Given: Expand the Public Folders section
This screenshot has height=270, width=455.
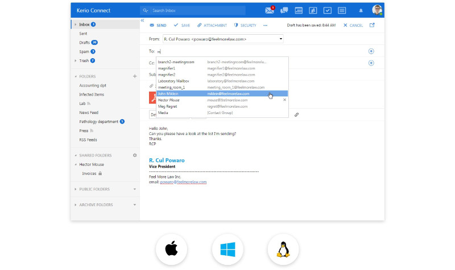Looking at the screenshot, I should tap(135, 189).
